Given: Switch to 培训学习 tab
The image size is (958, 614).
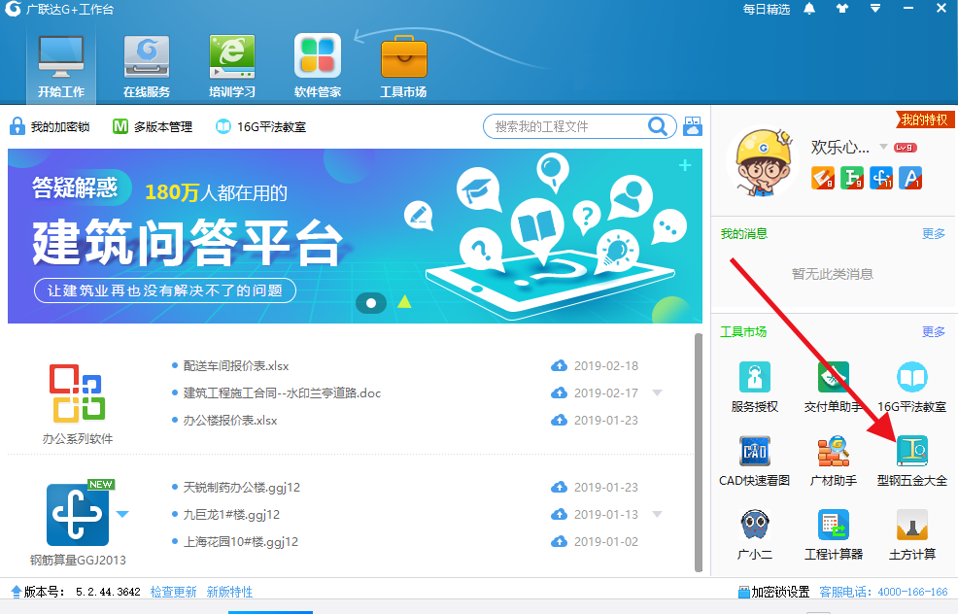Looking at the screenshot, I should click(232, 67).
